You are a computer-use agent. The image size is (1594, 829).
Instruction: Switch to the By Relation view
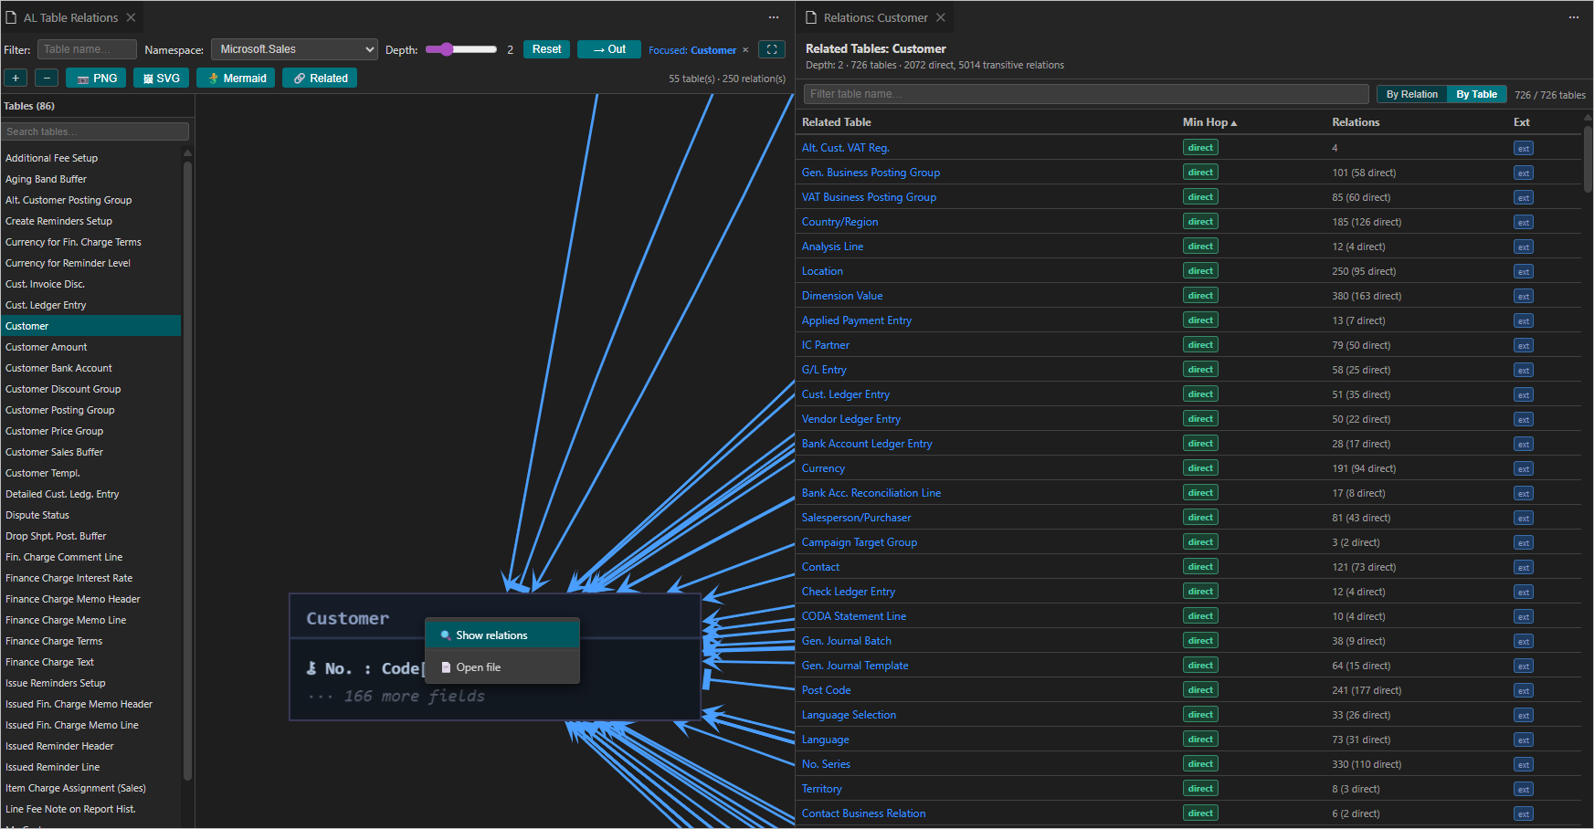click(x=1411, y=94)
